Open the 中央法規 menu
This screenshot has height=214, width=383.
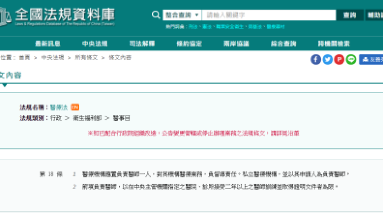coord(95,44)
